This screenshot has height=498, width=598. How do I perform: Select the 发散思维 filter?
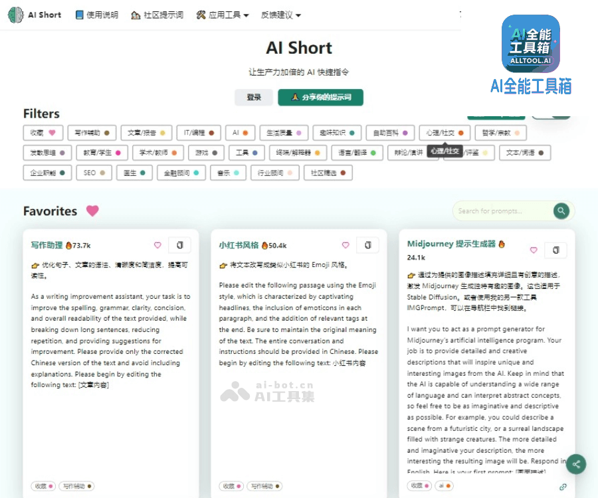coord(47,153)
